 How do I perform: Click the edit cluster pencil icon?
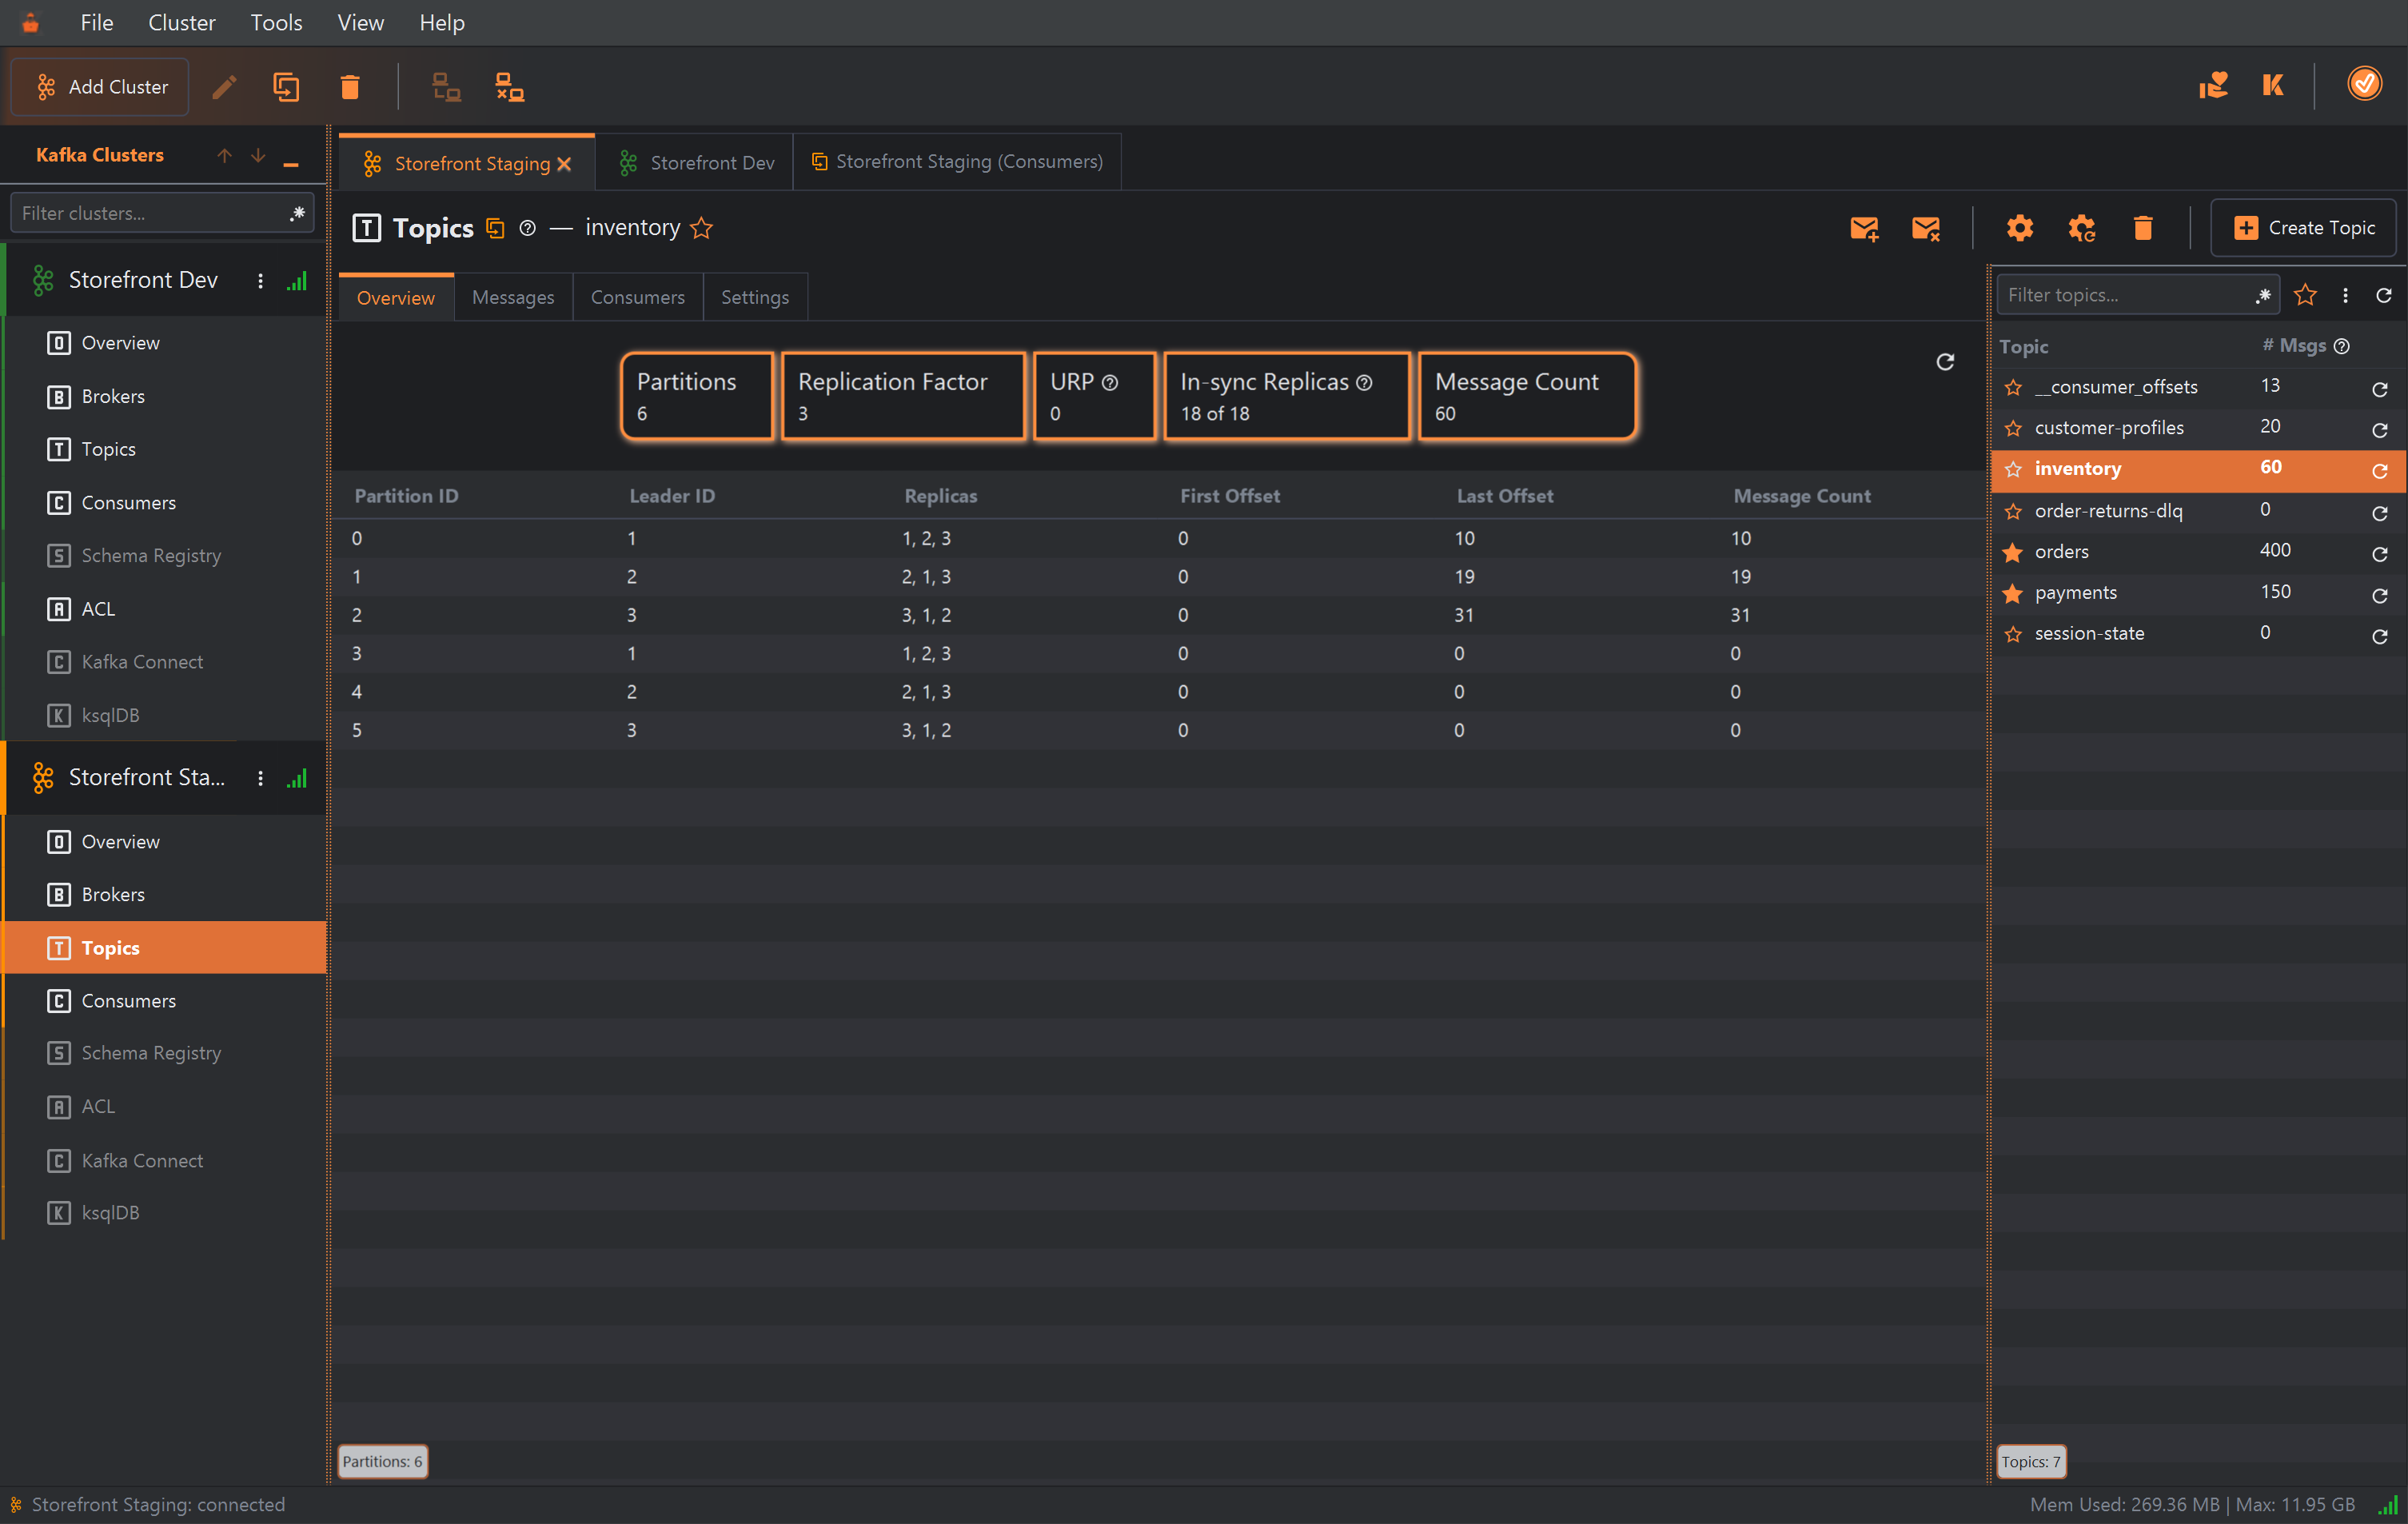coord(224,87)
